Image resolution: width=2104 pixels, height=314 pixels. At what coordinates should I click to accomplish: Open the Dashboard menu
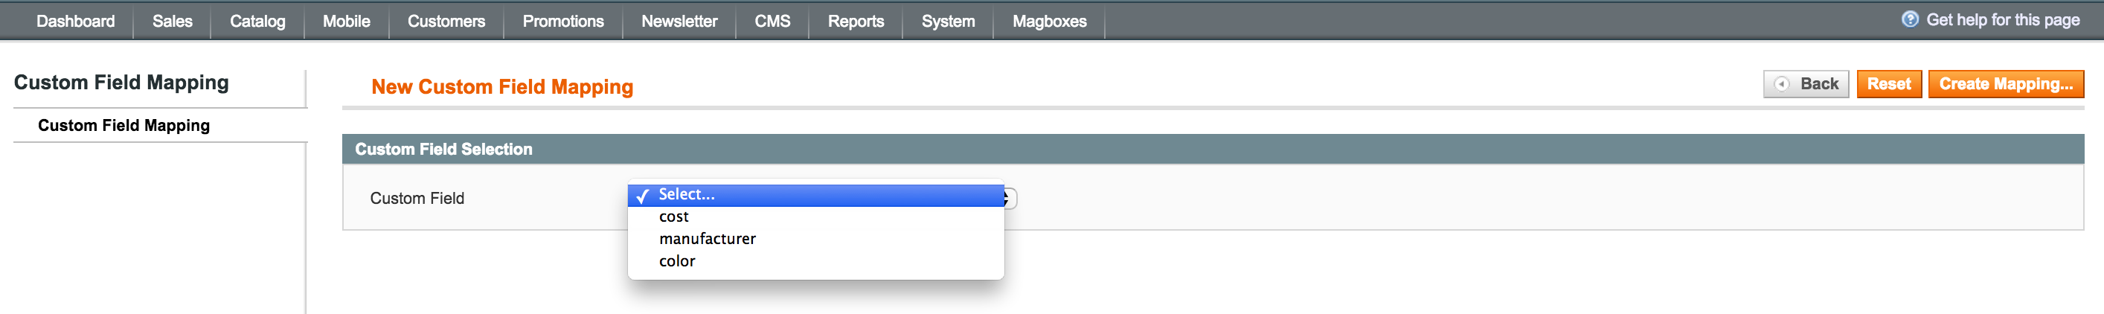(x=75, y=22)
